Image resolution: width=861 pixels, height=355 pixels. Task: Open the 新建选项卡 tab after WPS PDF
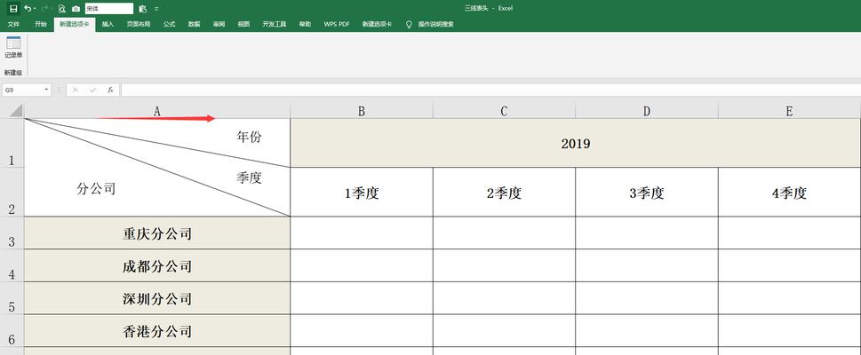click(x=378, y=24)
